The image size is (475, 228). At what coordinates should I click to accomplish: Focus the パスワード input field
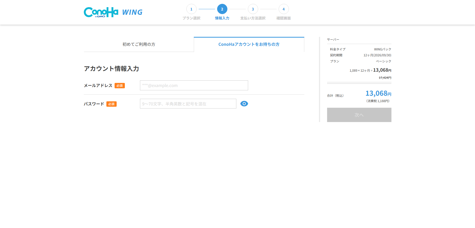[x=188, y=104]
